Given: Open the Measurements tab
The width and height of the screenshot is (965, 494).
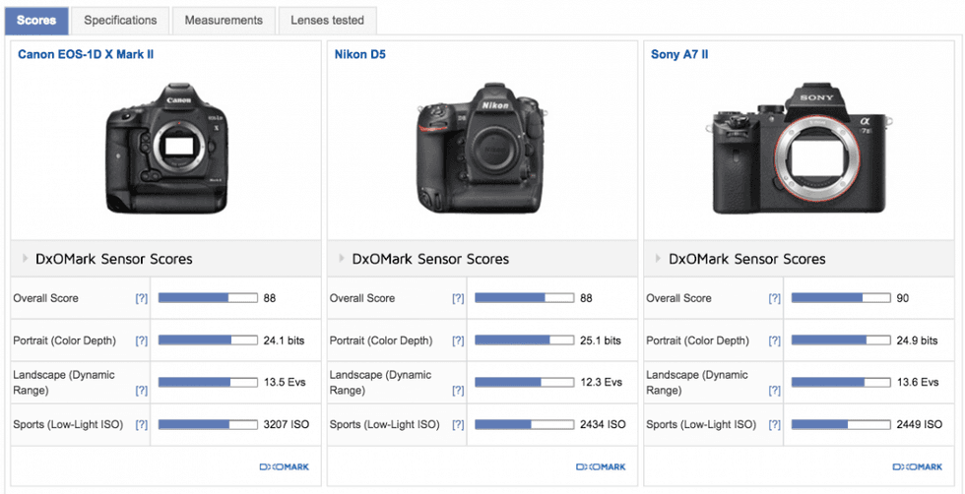Looking at the screenshot, I should pyautogui.click(x=224, y=21).
